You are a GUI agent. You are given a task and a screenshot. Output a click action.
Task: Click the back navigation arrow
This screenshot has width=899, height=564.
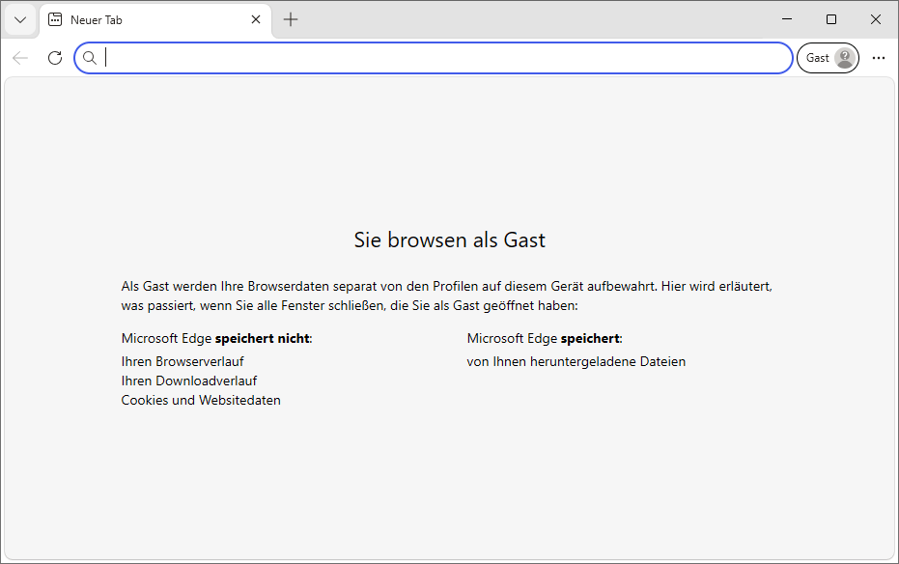20,58
